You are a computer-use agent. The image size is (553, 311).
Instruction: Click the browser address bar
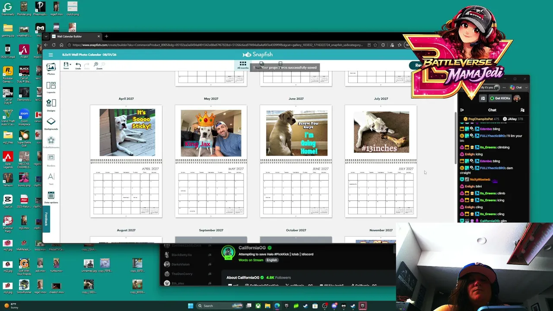coord(218,45)
